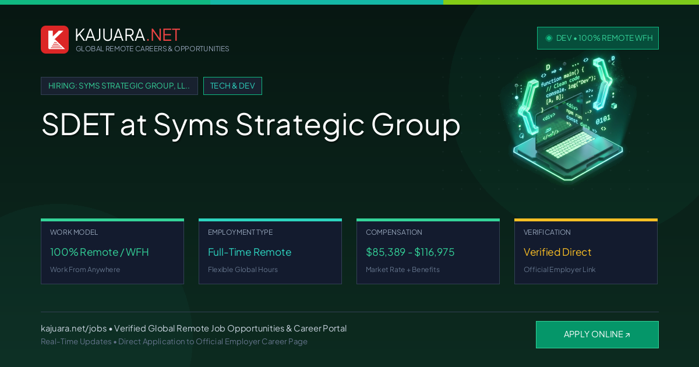The image size is (699, 367).
Task: Click the 100% Remote / WFH value
Action: (x=100, y=252)
